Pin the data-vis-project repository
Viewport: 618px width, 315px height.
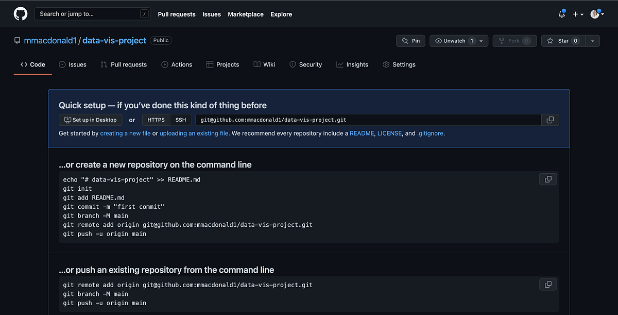(410, 41)
